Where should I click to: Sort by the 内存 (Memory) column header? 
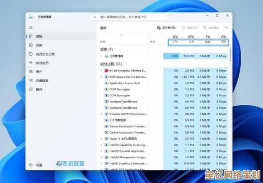pos(191,42)
